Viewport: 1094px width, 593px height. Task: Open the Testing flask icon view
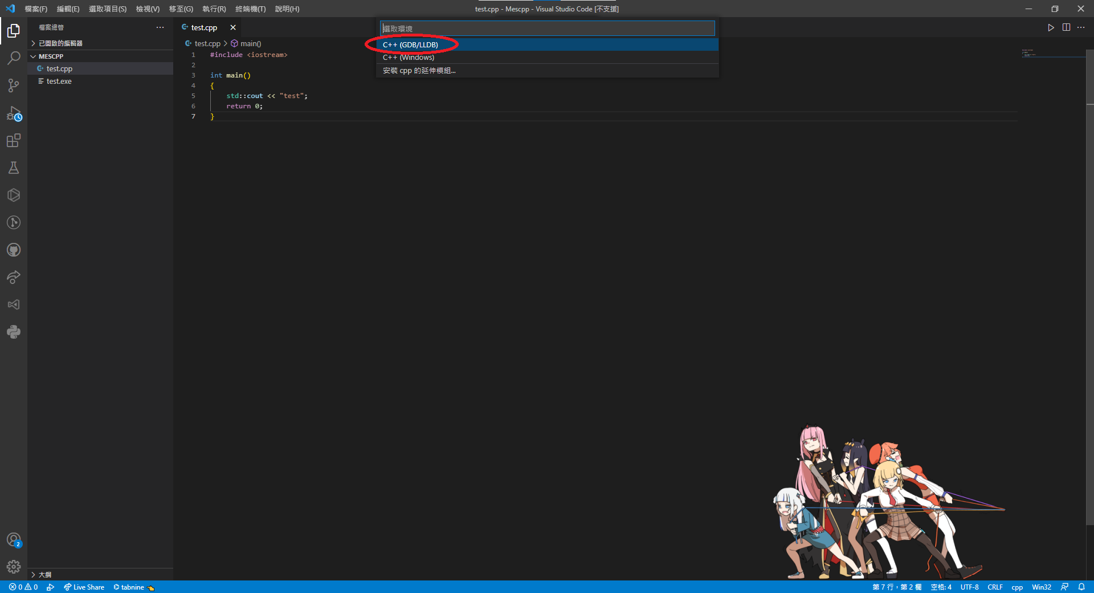tap(14, 168)
